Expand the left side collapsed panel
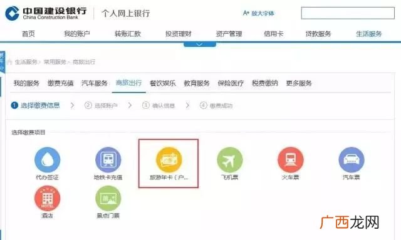 click(x=2, y=62)
